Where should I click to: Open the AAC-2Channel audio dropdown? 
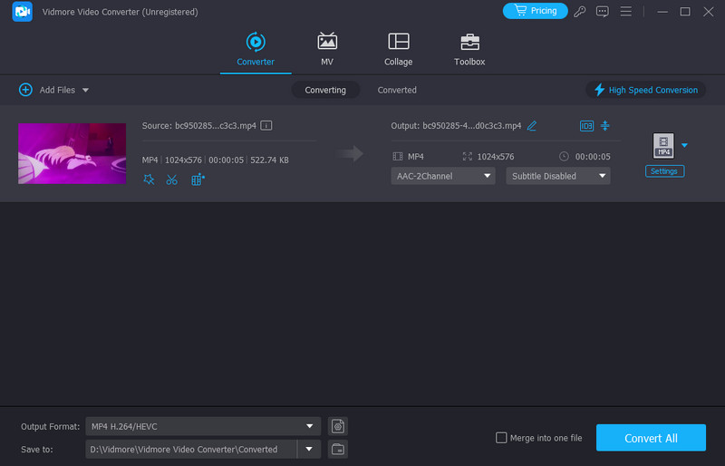pos(443,176)
